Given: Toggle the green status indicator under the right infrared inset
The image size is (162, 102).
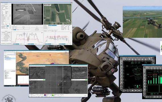Looking at the screenshot, I should tap(86, 80).
